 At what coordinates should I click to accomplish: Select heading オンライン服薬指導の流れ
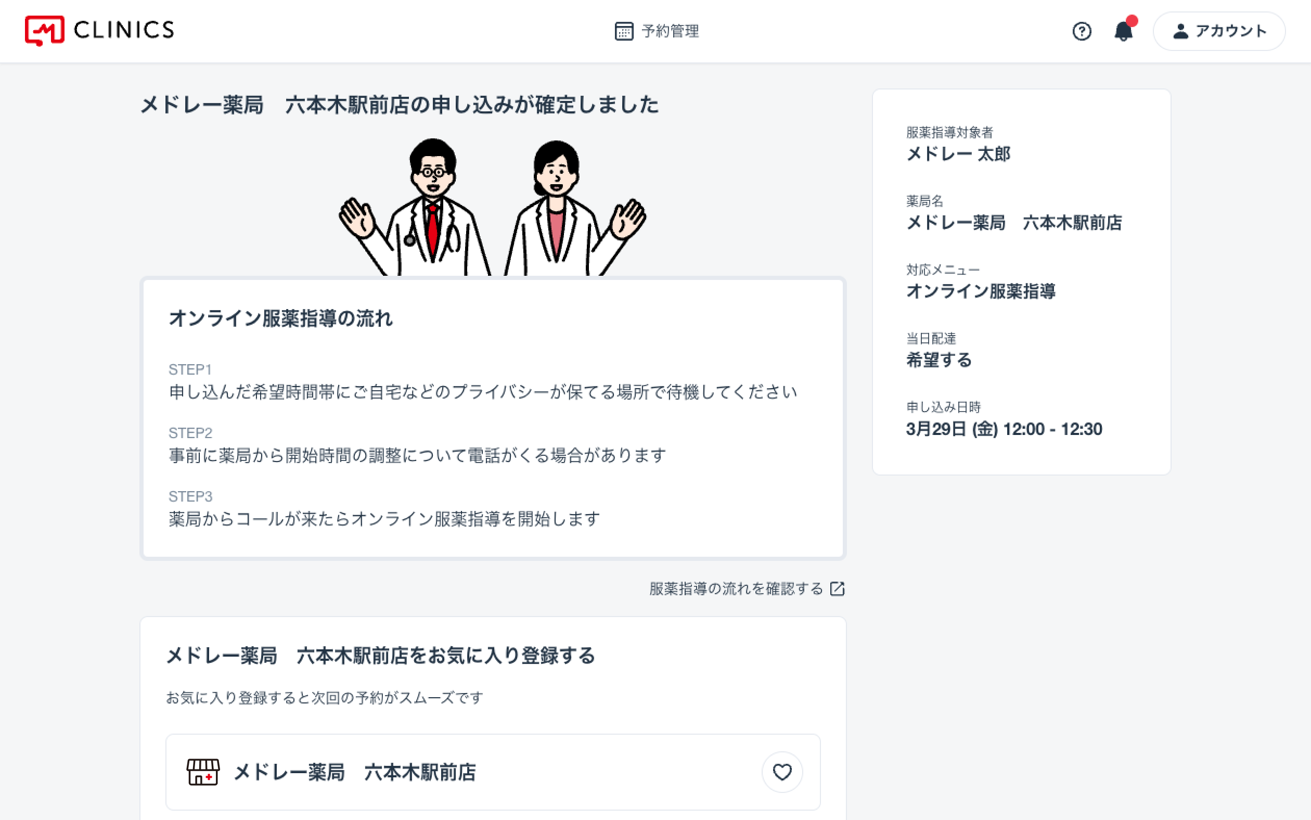pos(280,318)
